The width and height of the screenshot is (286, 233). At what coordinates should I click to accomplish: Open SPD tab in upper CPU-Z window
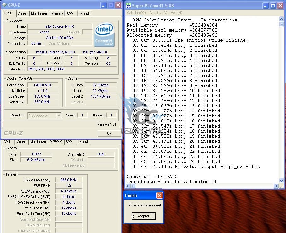[x=70, y=14]
